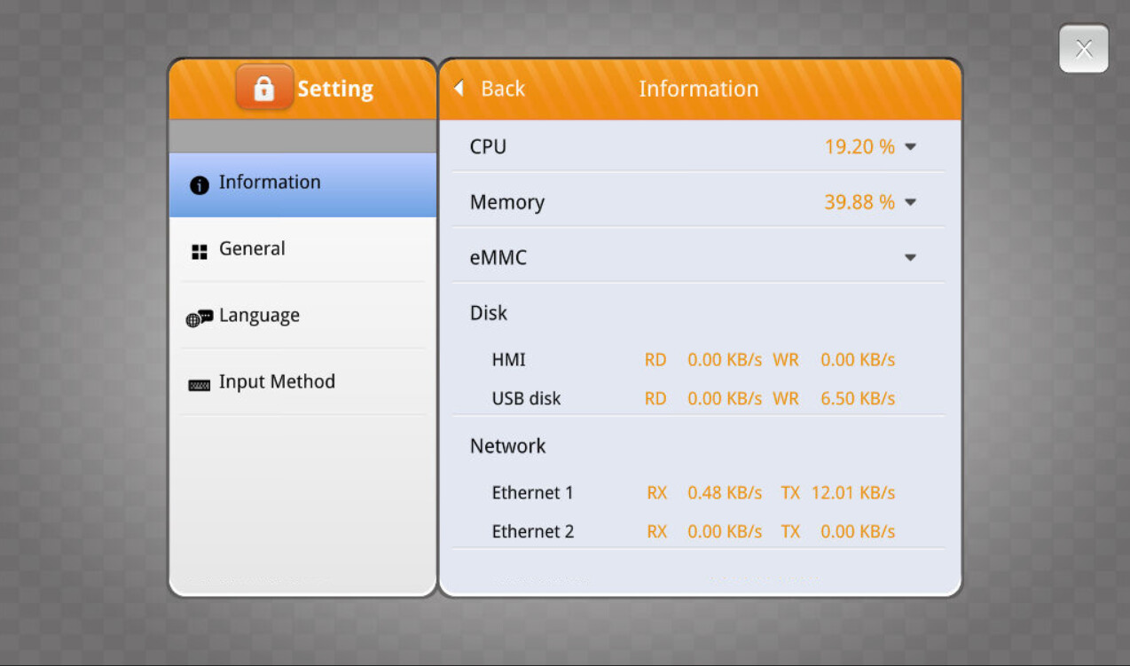1130x666 pixels.
Task: Select the Information menu item
Action: 270,183
